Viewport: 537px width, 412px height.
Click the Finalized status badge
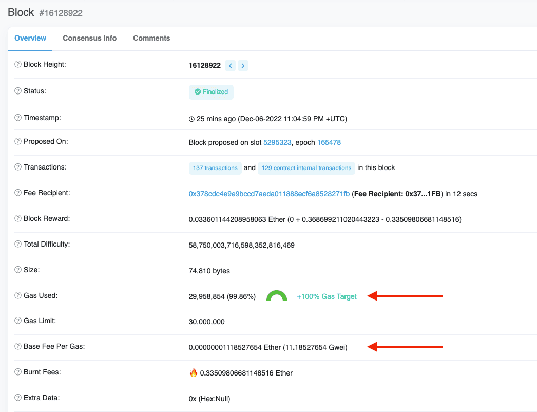[x=211, y=92]
